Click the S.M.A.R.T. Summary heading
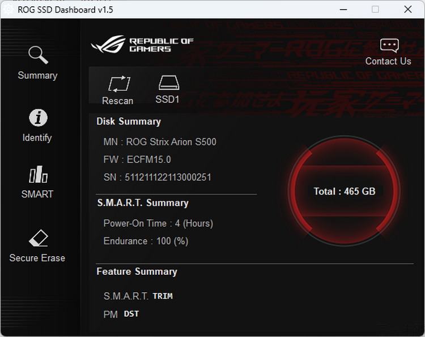 coord(143,203)
